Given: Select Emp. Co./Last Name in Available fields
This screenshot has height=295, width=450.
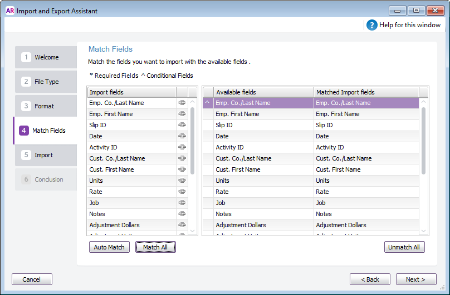Looking at the screenshot, I should coord(263,103).
